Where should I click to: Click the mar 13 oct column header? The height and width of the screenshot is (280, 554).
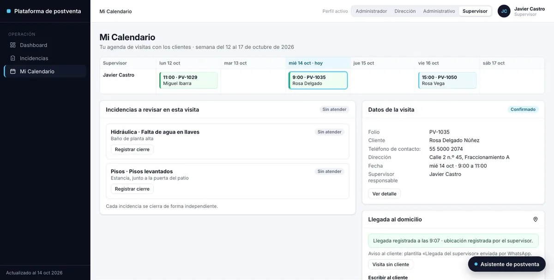point(253,63)
